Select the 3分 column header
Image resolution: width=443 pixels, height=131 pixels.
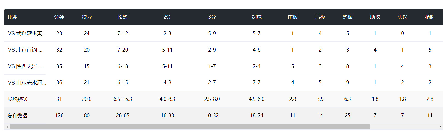pyautogui.click(x=212, y=17)
